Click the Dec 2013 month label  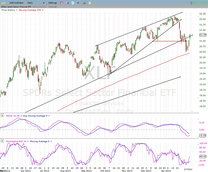(x=146, y=171)
